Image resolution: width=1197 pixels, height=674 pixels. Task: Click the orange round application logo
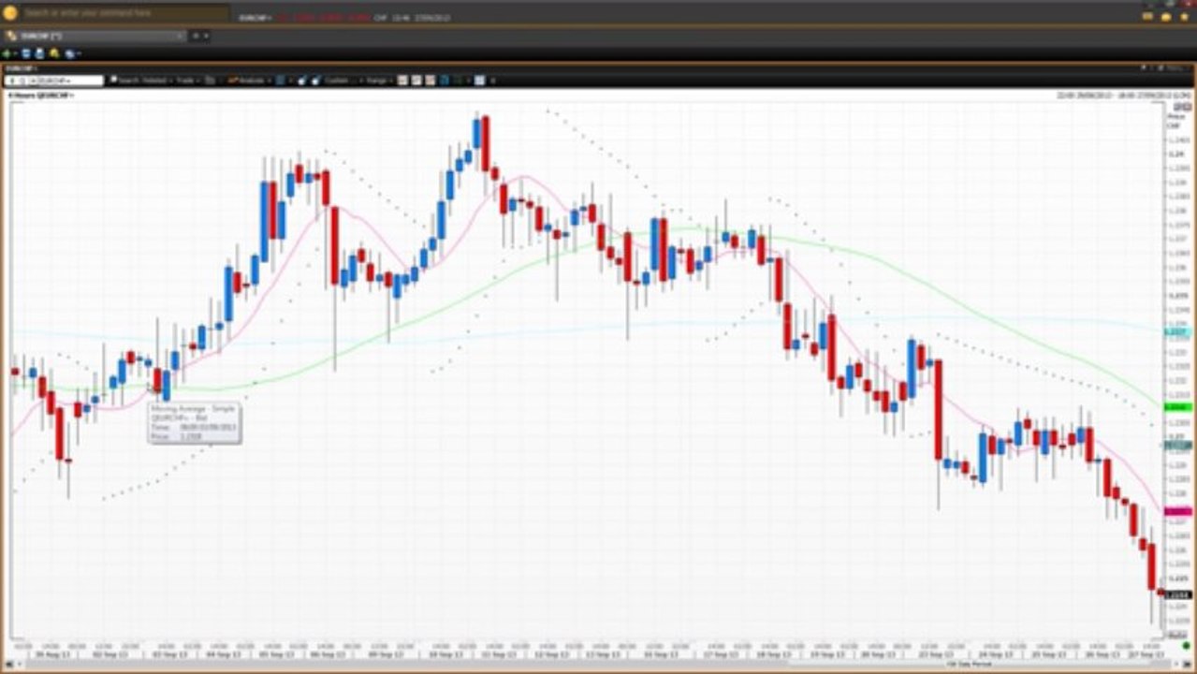[10, 13]
